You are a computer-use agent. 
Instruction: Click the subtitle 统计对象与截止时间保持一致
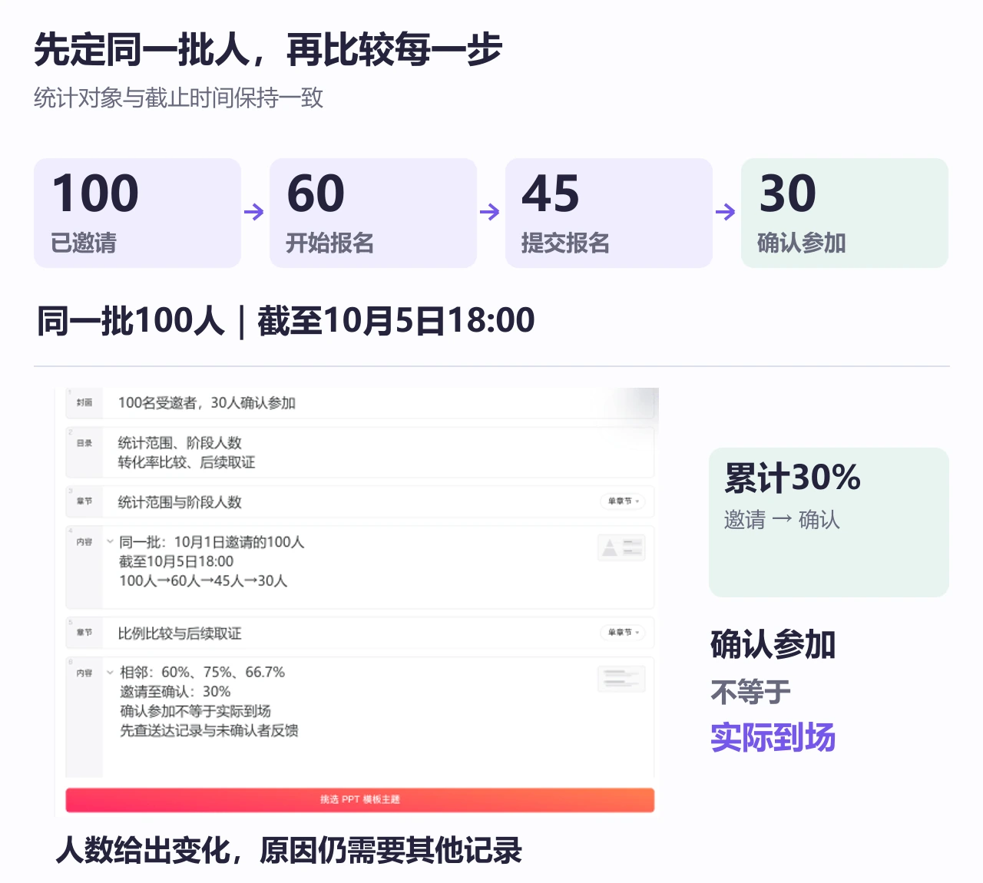[179, 98]
